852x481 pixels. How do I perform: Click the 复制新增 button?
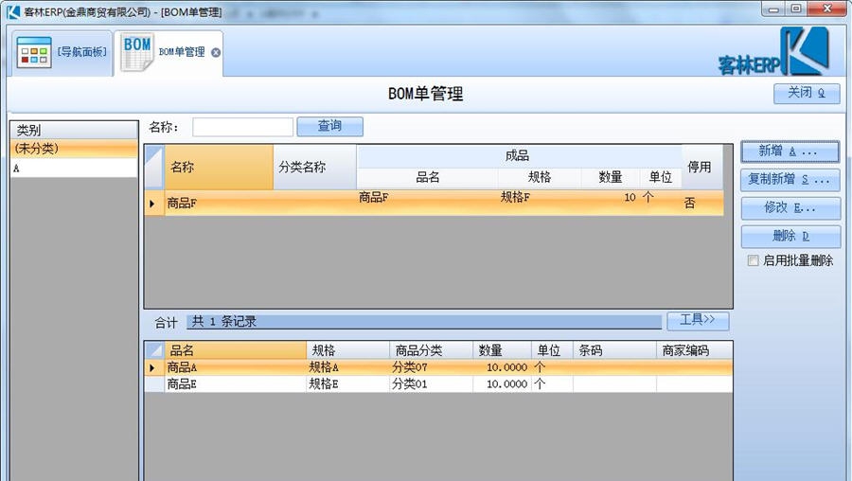pyautogui.click(x=790, y=179)
